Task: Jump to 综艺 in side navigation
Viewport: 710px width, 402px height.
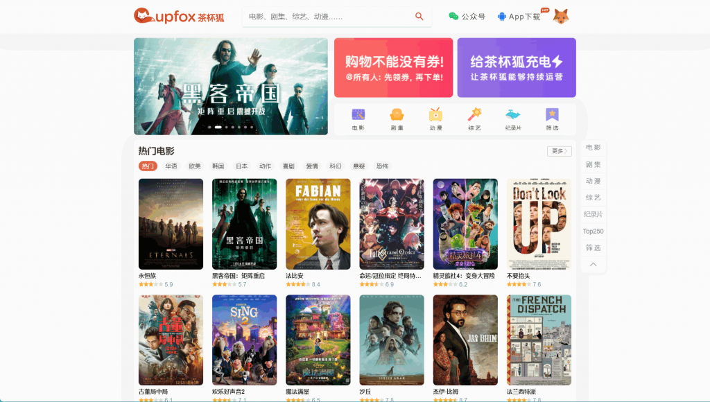Action: [x=594, y=198]
